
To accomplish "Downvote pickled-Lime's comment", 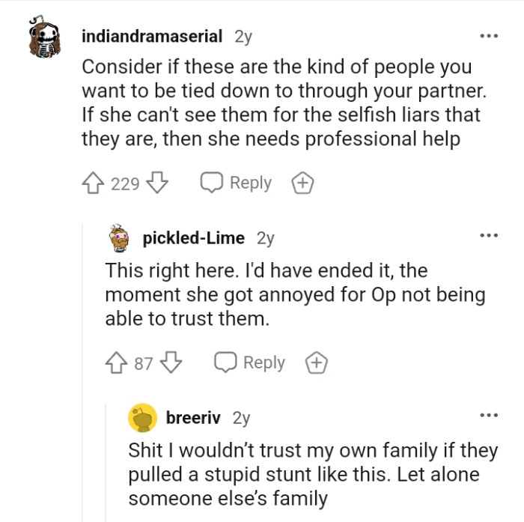I will pyautogui.click(x=171, y=363).
